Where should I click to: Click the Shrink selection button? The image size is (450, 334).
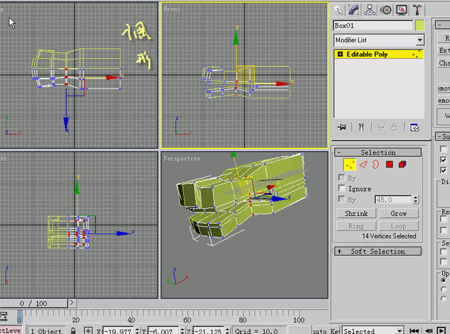coord(356,213)
